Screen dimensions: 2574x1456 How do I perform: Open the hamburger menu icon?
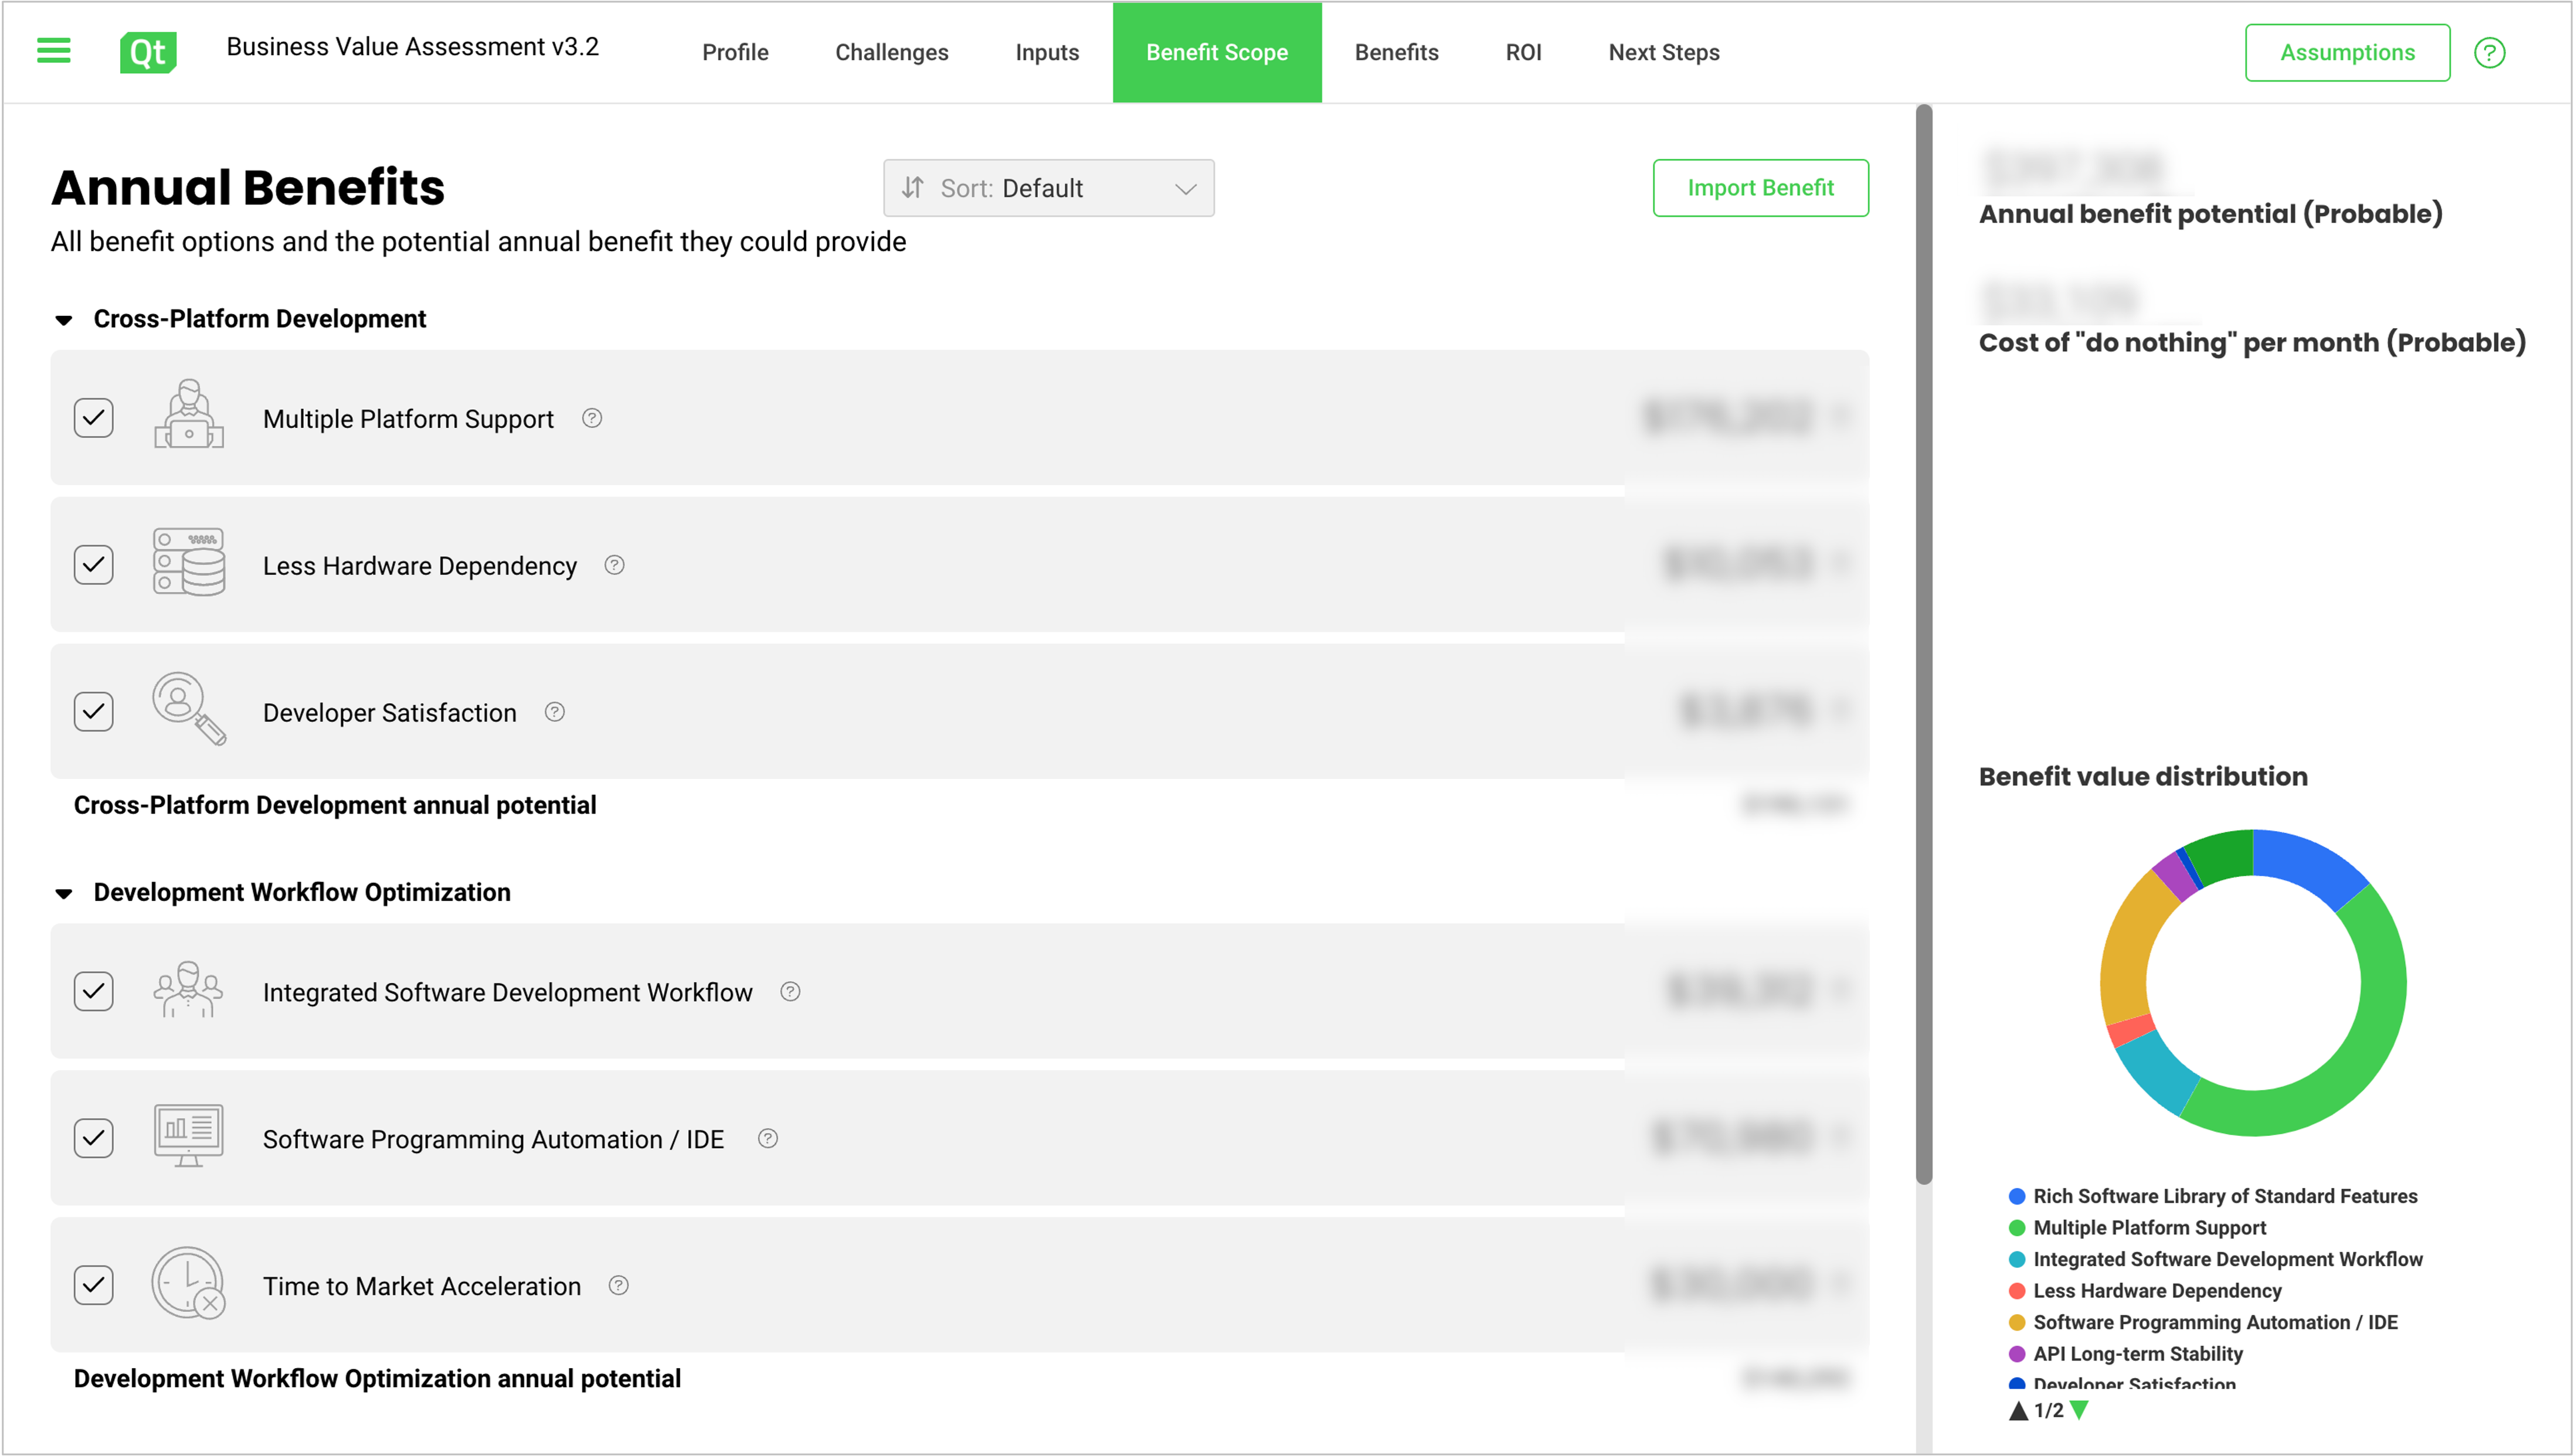click(53, 51)
